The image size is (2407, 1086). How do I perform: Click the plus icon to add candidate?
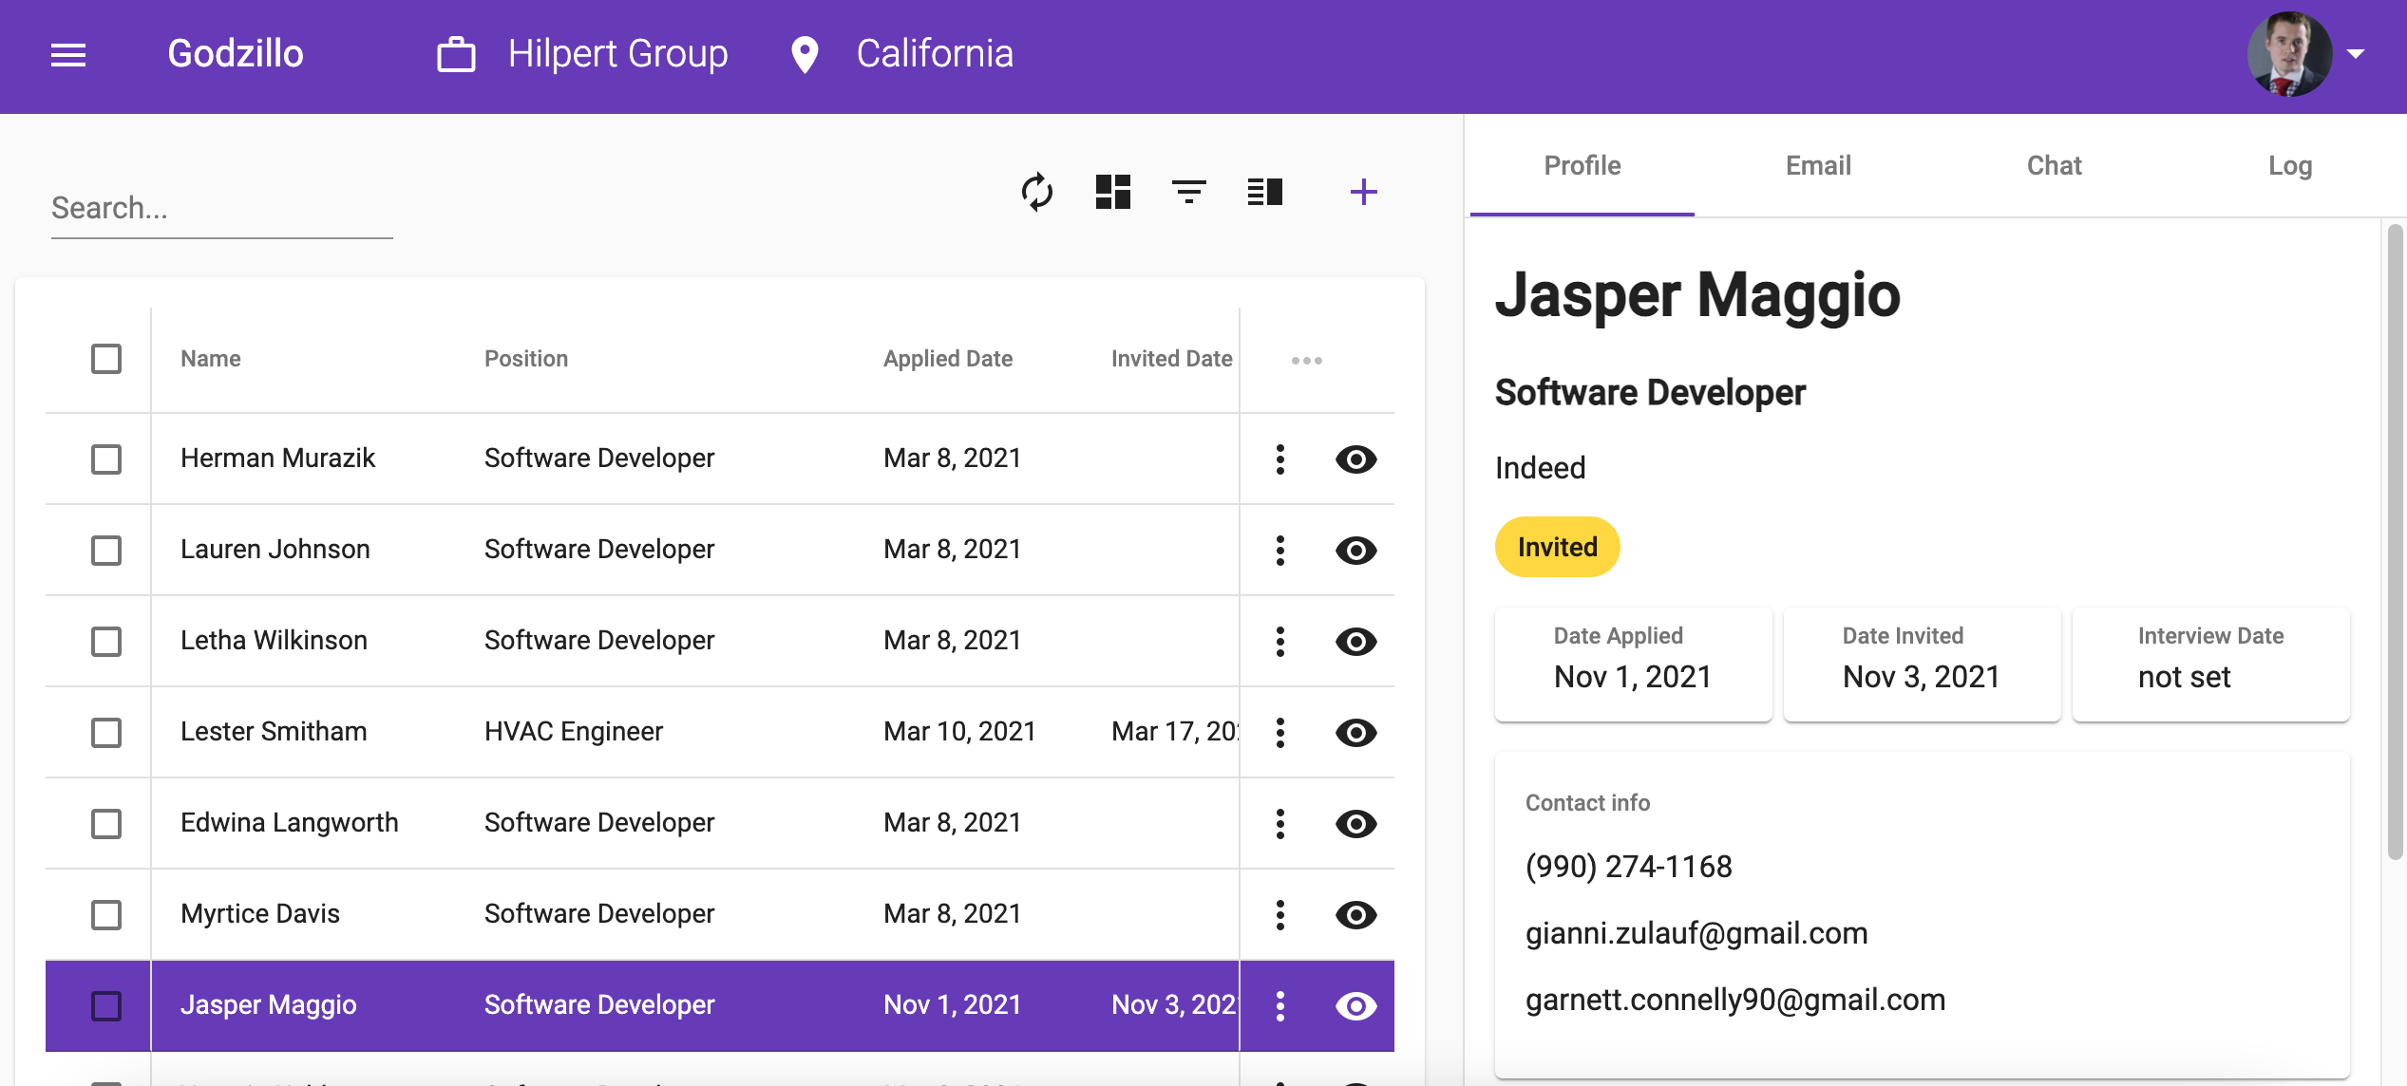pyautogui.click(x=1363, y=192)
